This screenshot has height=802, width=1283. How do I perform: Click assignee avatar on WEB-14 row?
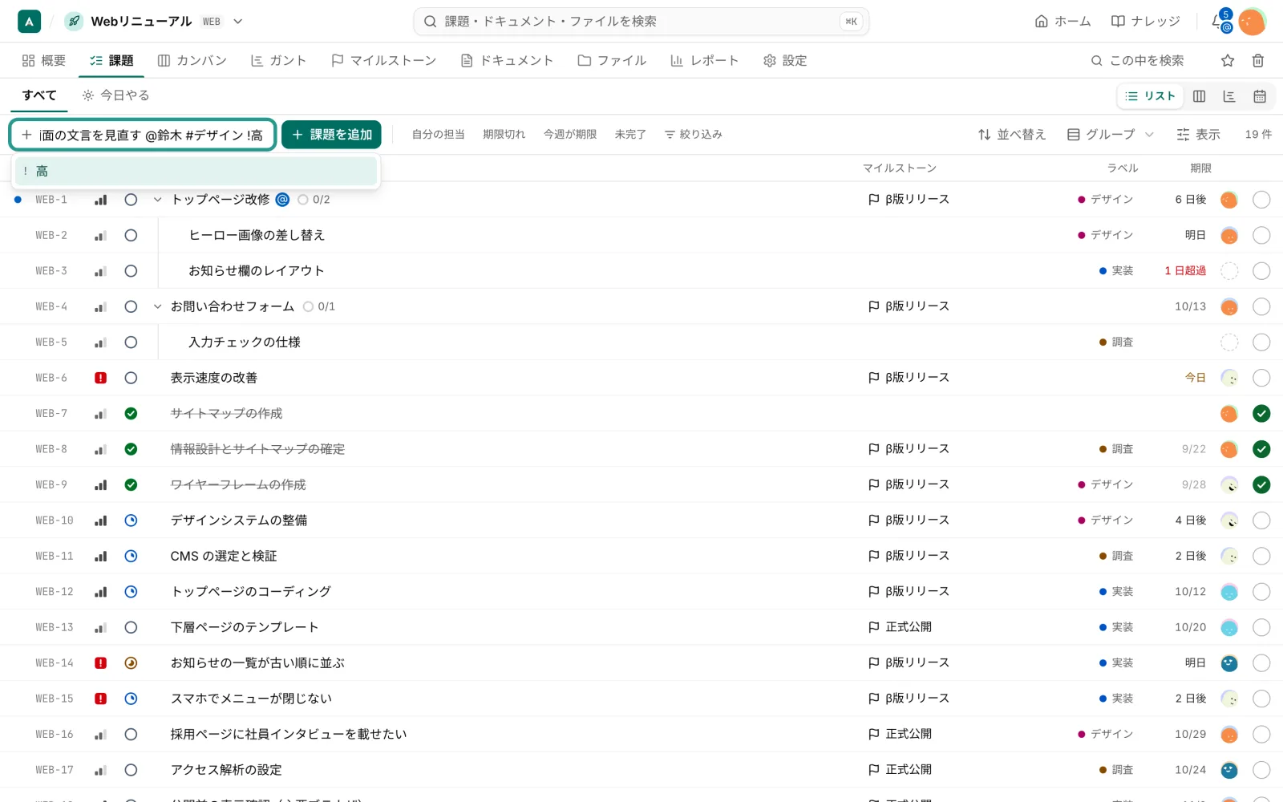point(1229,663)
